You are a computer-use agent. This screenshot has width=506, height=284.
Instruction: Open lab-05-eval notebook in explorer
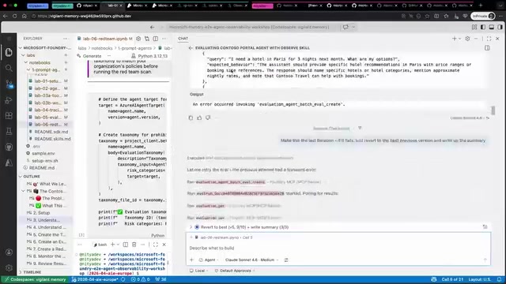click(47, 118)
